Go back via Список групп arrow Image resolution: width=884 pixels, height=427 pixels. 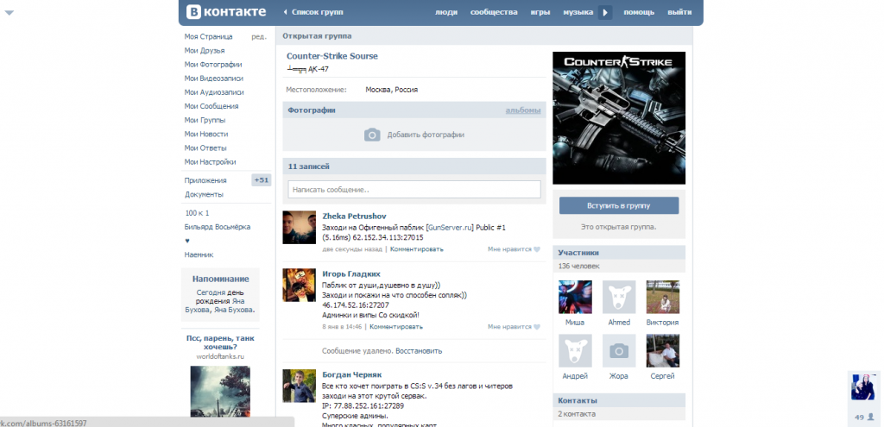click(x=286, y=13)
